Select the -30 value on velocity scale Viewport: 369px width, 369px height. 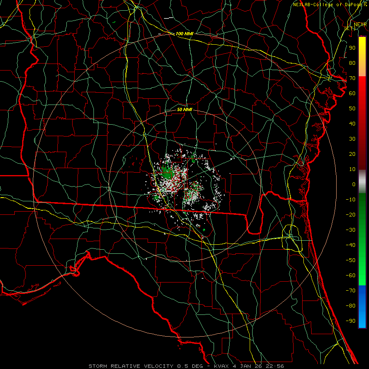[x=351, y=230]
